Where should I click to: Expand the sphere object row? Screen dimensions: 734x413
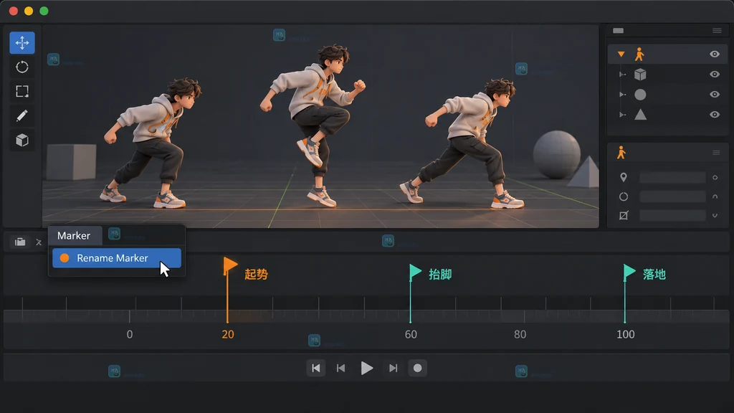click(622, 95)
